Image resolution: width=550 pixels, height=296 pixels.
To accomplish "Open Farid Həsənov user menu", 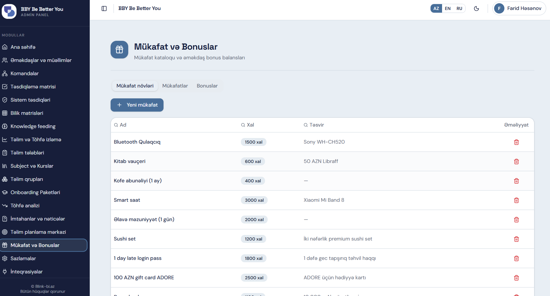I will [519, 9].
